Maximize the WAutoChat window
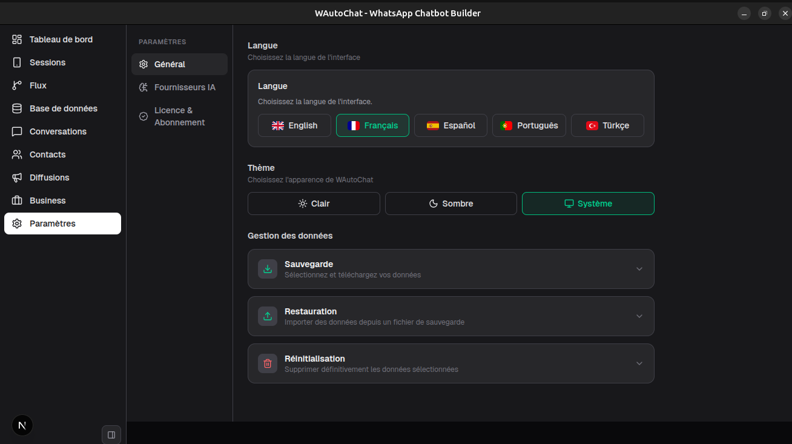This screenshot has height=444, width=792. click(765, 13)
